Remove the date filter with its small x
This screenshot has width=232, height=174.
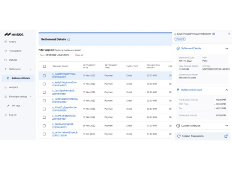(x=71, y=55)
